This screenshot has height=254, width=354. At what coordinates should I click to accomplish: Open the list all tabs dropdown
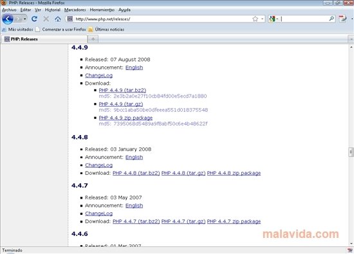click(x=351, y=39)
